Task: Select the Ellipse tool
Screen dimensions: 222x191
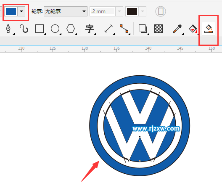Action: [55, 29]
